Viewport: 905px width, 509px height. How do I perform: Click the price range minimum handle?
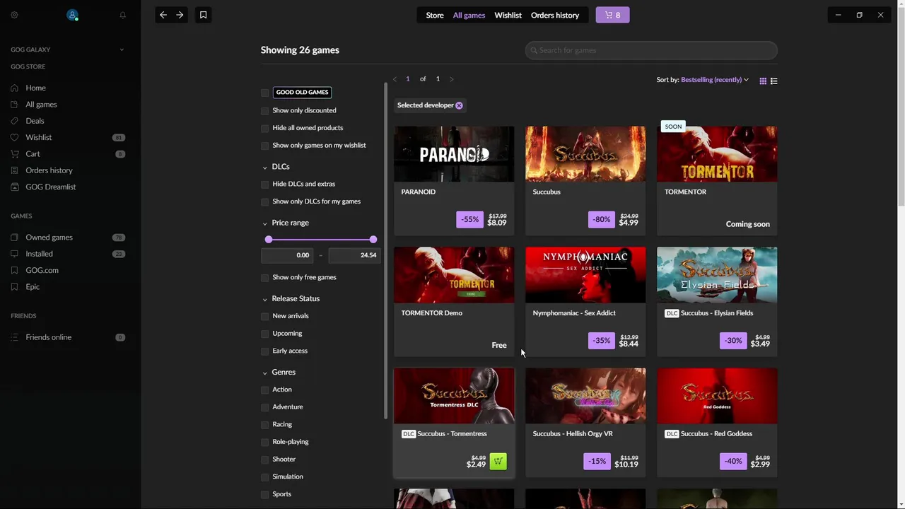click(269, 240)
